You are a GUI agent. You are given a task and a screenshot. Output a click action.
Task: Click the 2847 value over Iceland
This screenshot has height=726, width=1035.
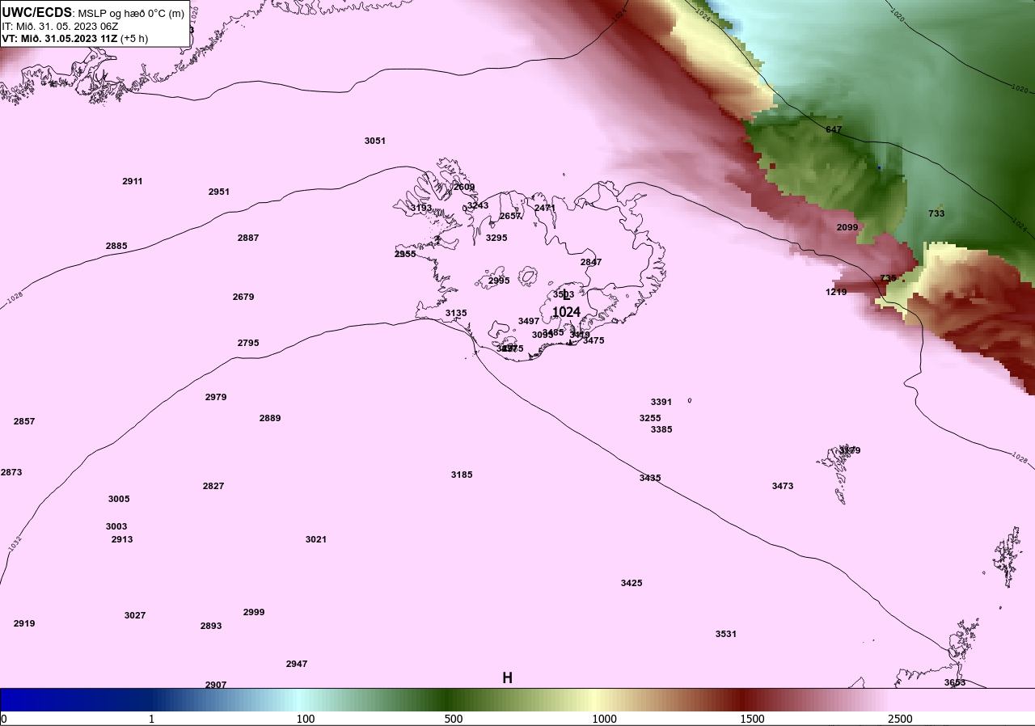[591, 262]
